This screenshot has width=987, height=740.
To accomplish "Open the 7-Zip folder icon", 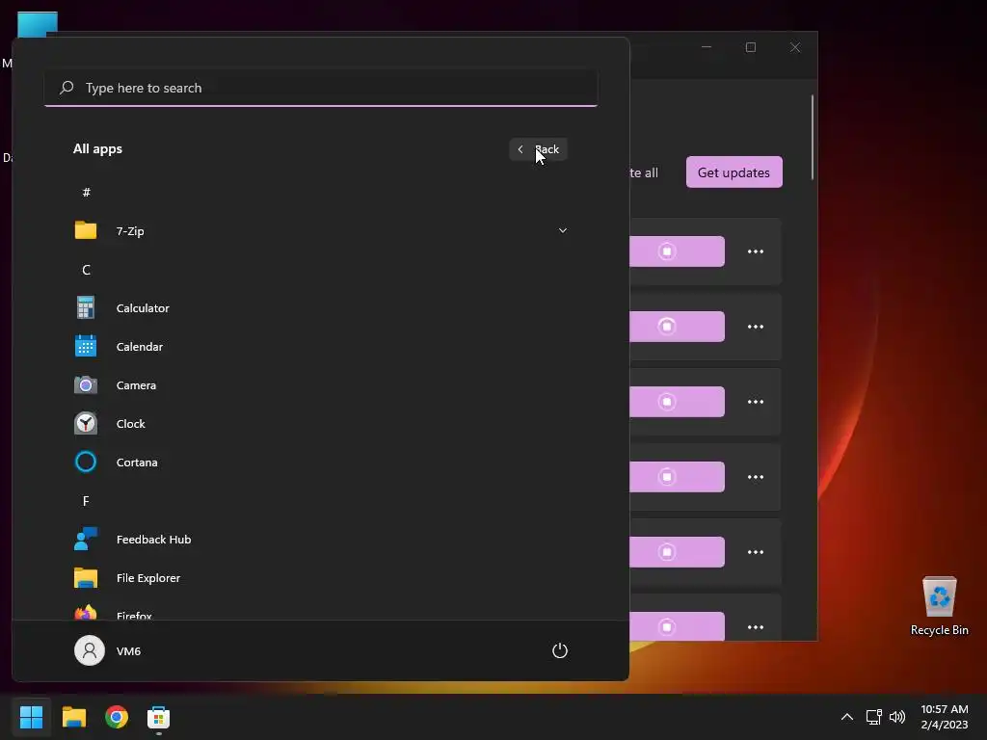I will (86, 230).
